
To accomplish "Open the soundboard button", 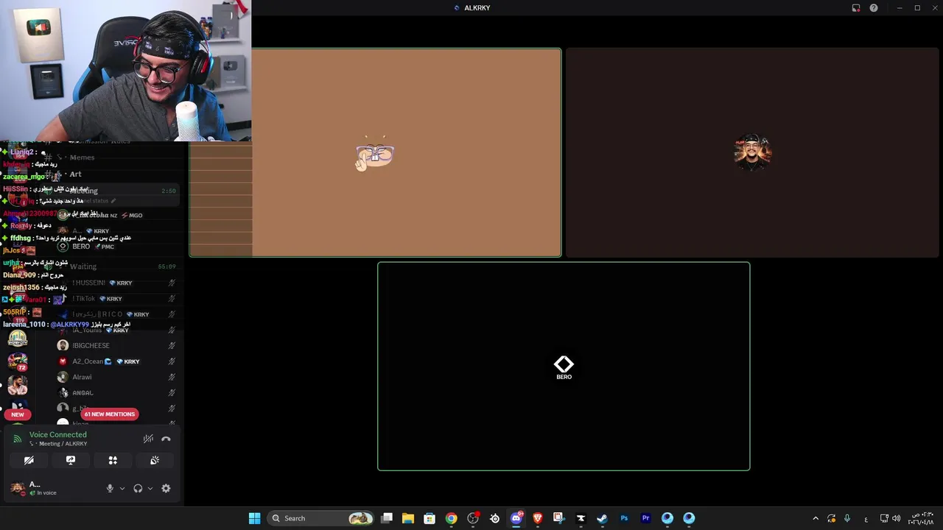I will coord(155,460).
